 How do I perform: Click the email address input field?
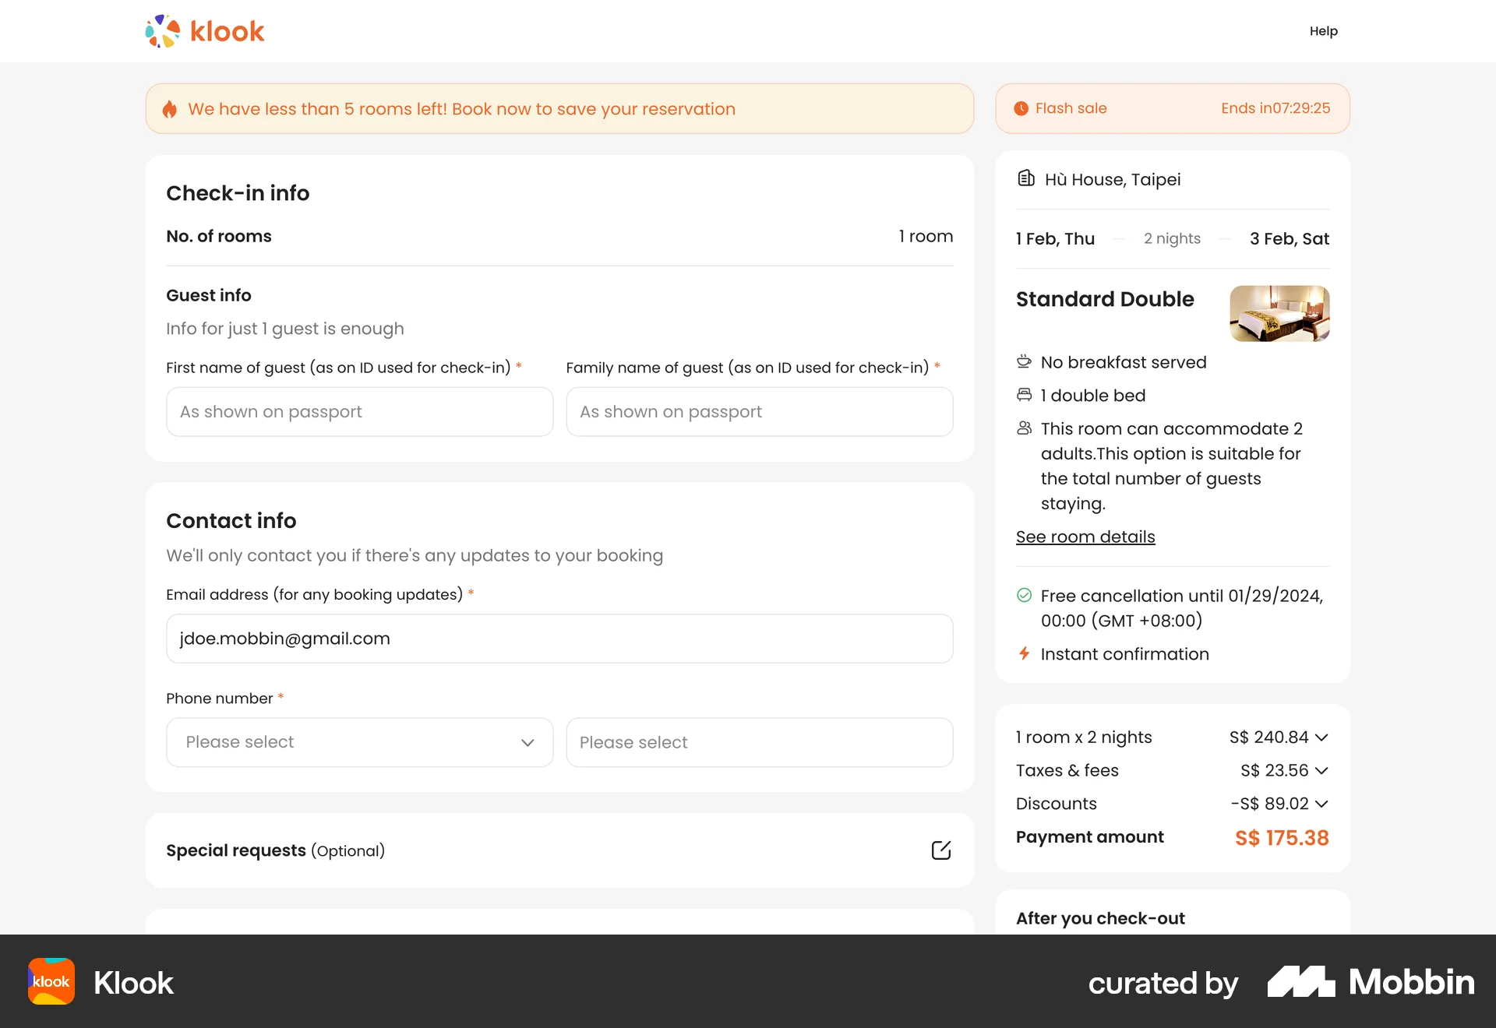[x=559, y=639]
